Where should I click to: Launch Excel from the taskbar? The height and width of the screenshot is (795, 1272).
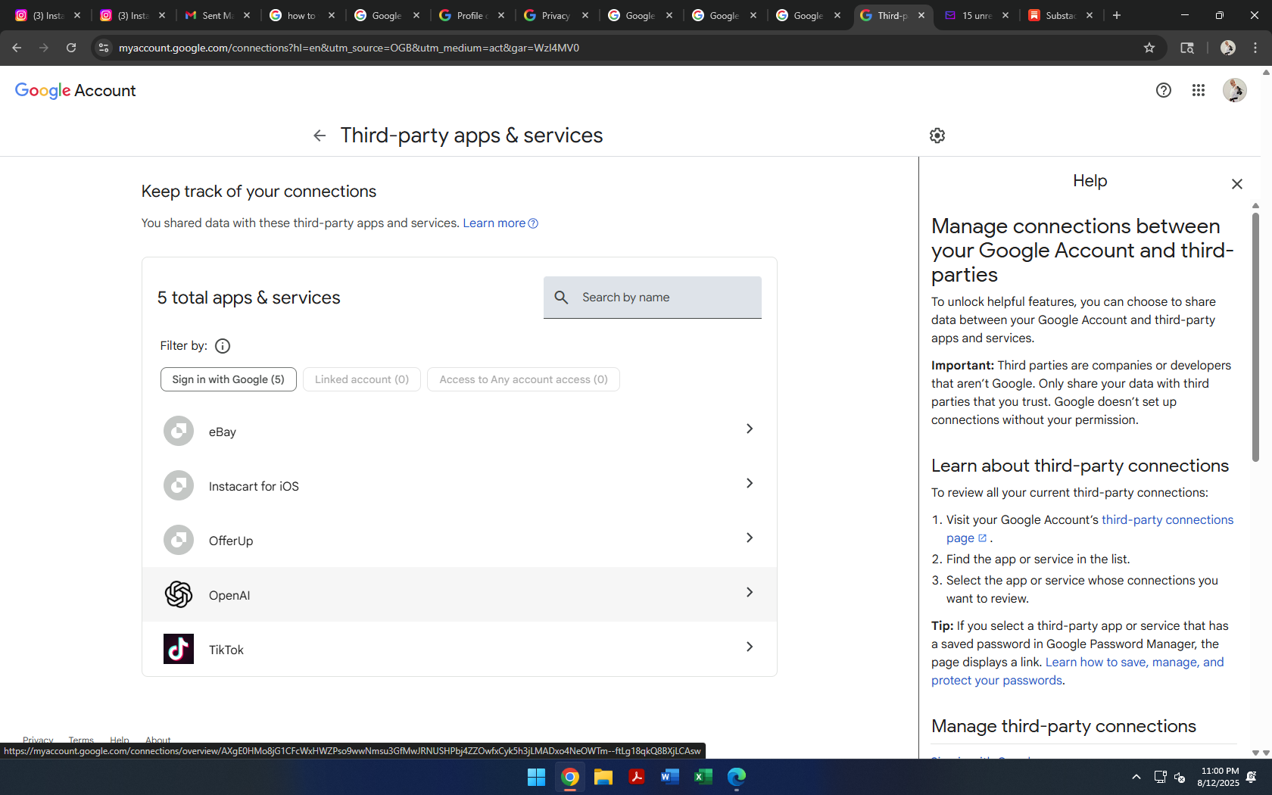tap(703, 777)
